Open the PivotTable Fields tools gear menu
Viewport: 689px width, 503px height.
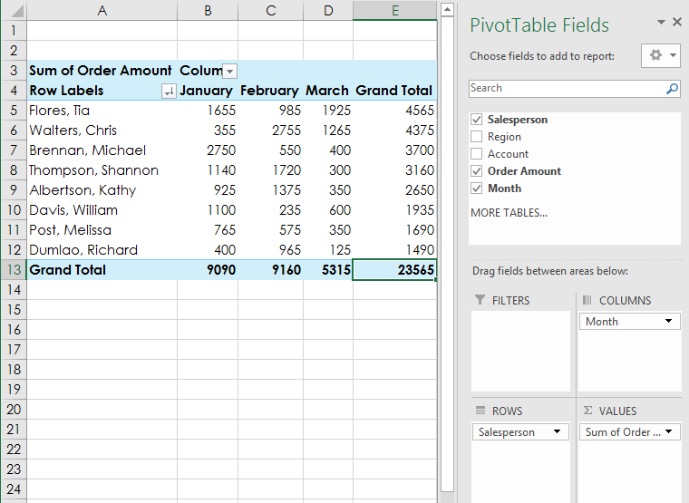point(661,55)
